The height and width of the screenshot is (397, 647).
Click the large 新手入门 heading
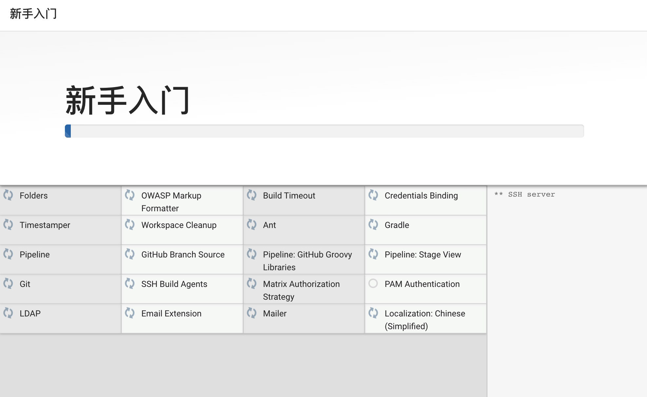(x=127, y=101)
